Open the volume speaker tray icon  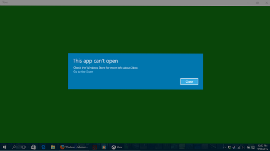243,148
